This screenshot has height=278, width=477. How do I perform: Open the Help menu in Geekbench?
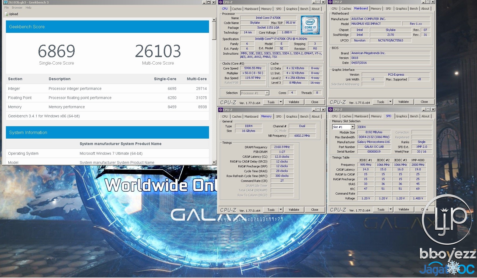[x=28, y=8]
